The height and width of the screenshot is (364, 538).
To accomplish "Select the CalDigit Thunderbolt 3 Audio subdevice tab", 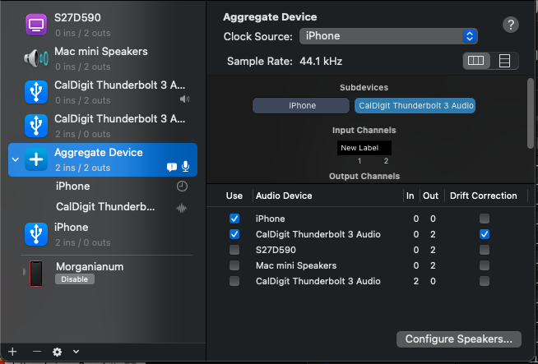I will click(415, 105).
